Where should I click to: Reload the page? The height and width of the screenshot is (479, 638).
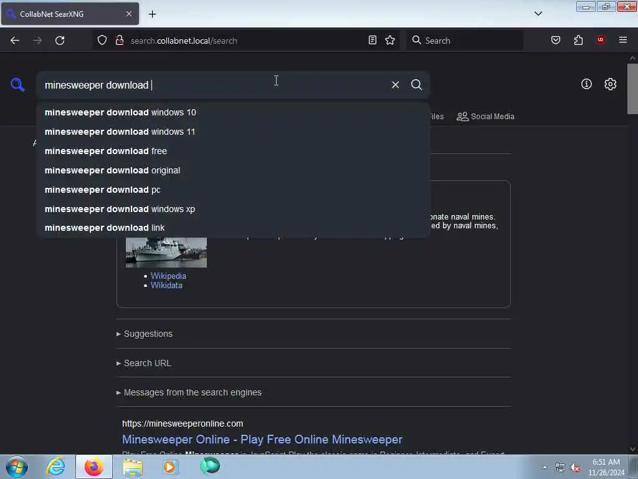[60, 41]
